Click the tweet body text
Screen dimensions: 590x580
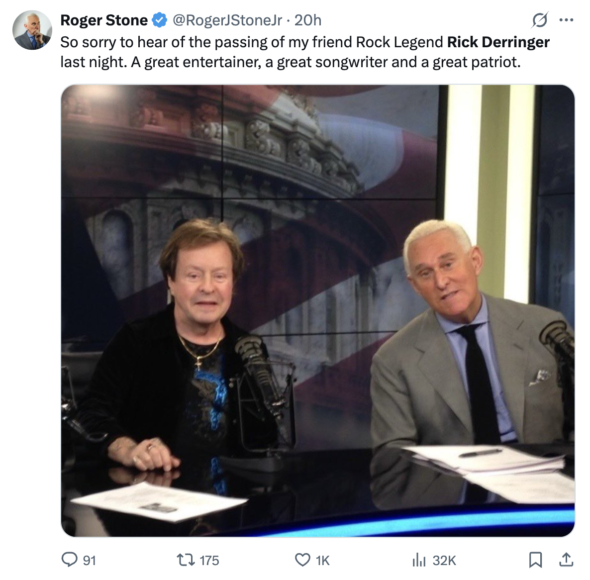click(x=305, y=52)
